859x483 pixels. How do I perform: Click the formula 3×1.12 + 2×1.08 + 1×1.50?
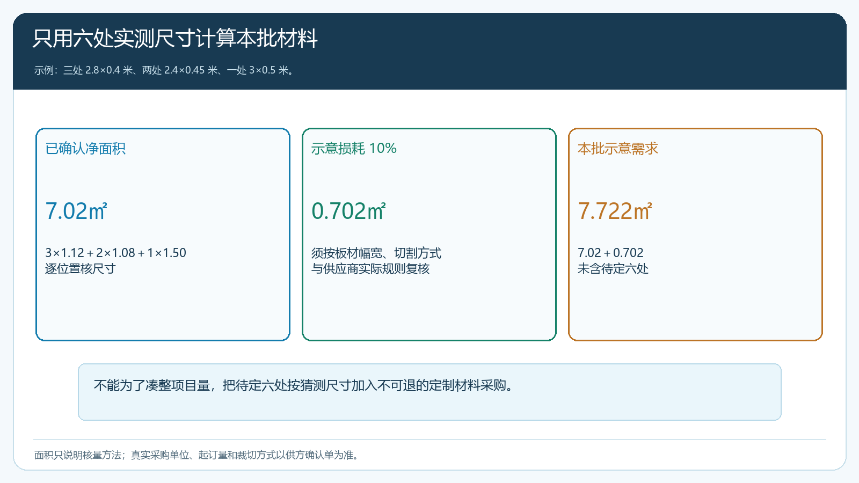pyautogui.click(x=115, y=253)
